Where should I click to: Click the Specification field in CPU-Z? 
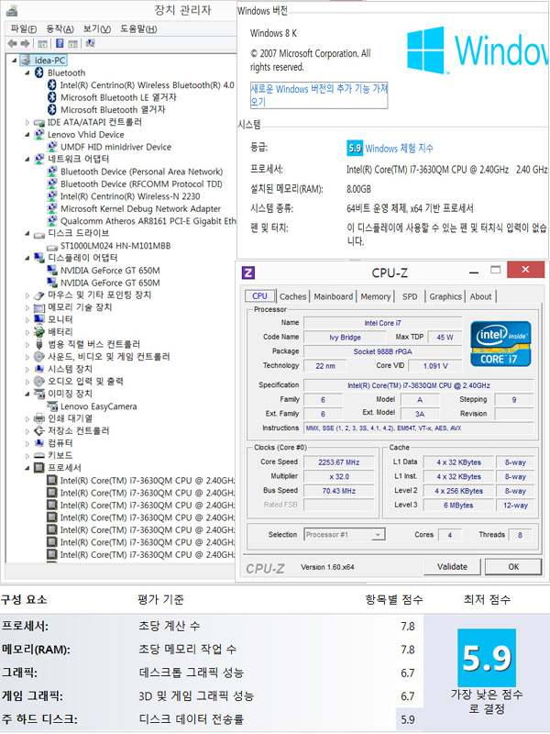pos(419,385)
